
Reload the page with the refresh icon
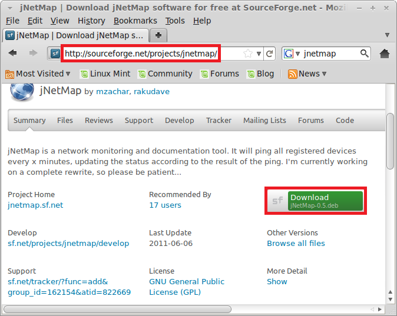click(x=269, y=54)
